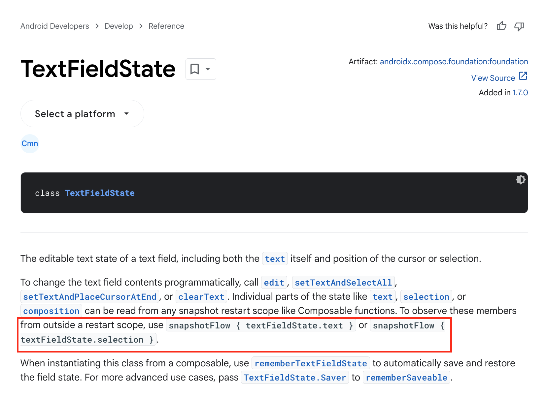Screen dimensions: 546x399
Task: Open the setTextAndPlaceCursorAtEnd code link
Action: click(x=90, y=297)
